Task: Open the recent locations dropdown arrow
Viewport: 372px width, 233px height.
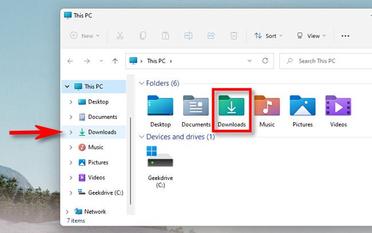Action: pos(101,61)
